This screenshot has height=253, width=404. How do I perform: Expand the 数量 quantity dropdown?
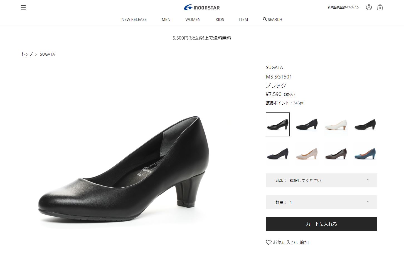click(322, 202)
